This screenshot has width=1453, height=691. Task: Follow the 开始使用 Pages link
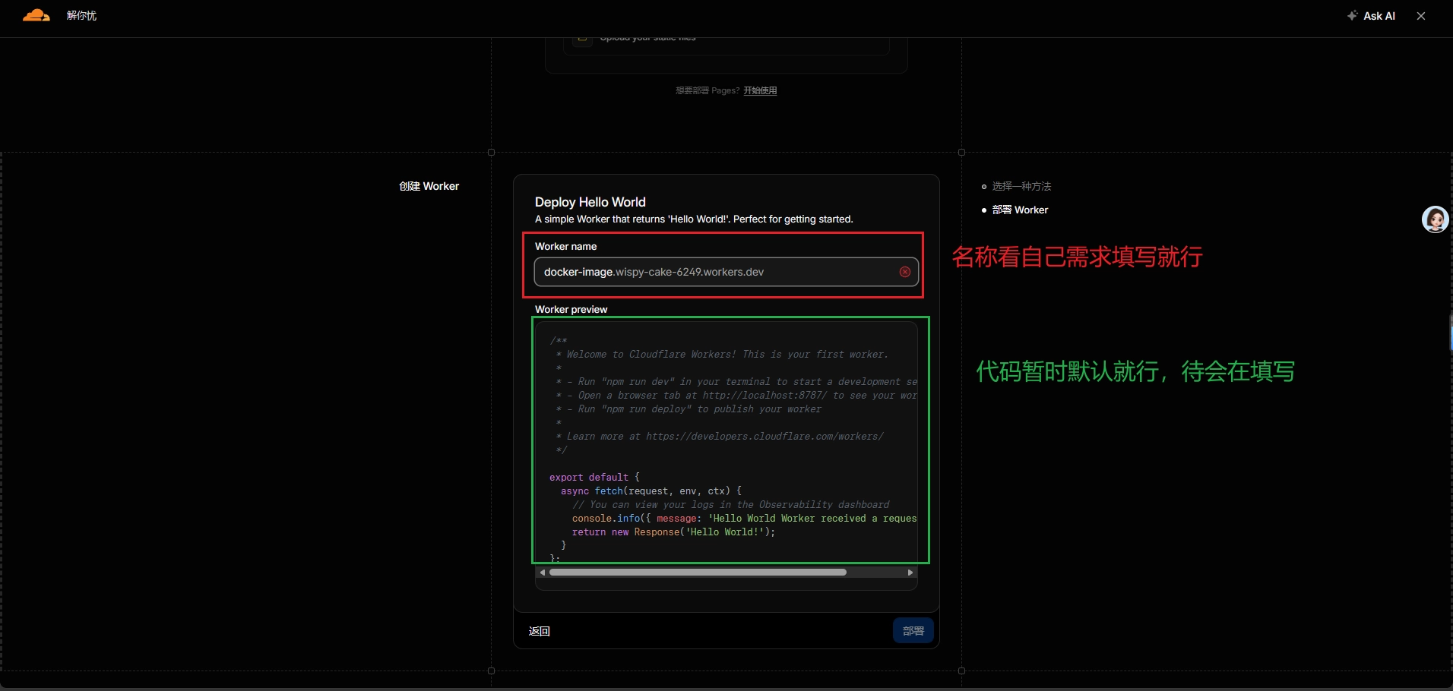(760, 90)
